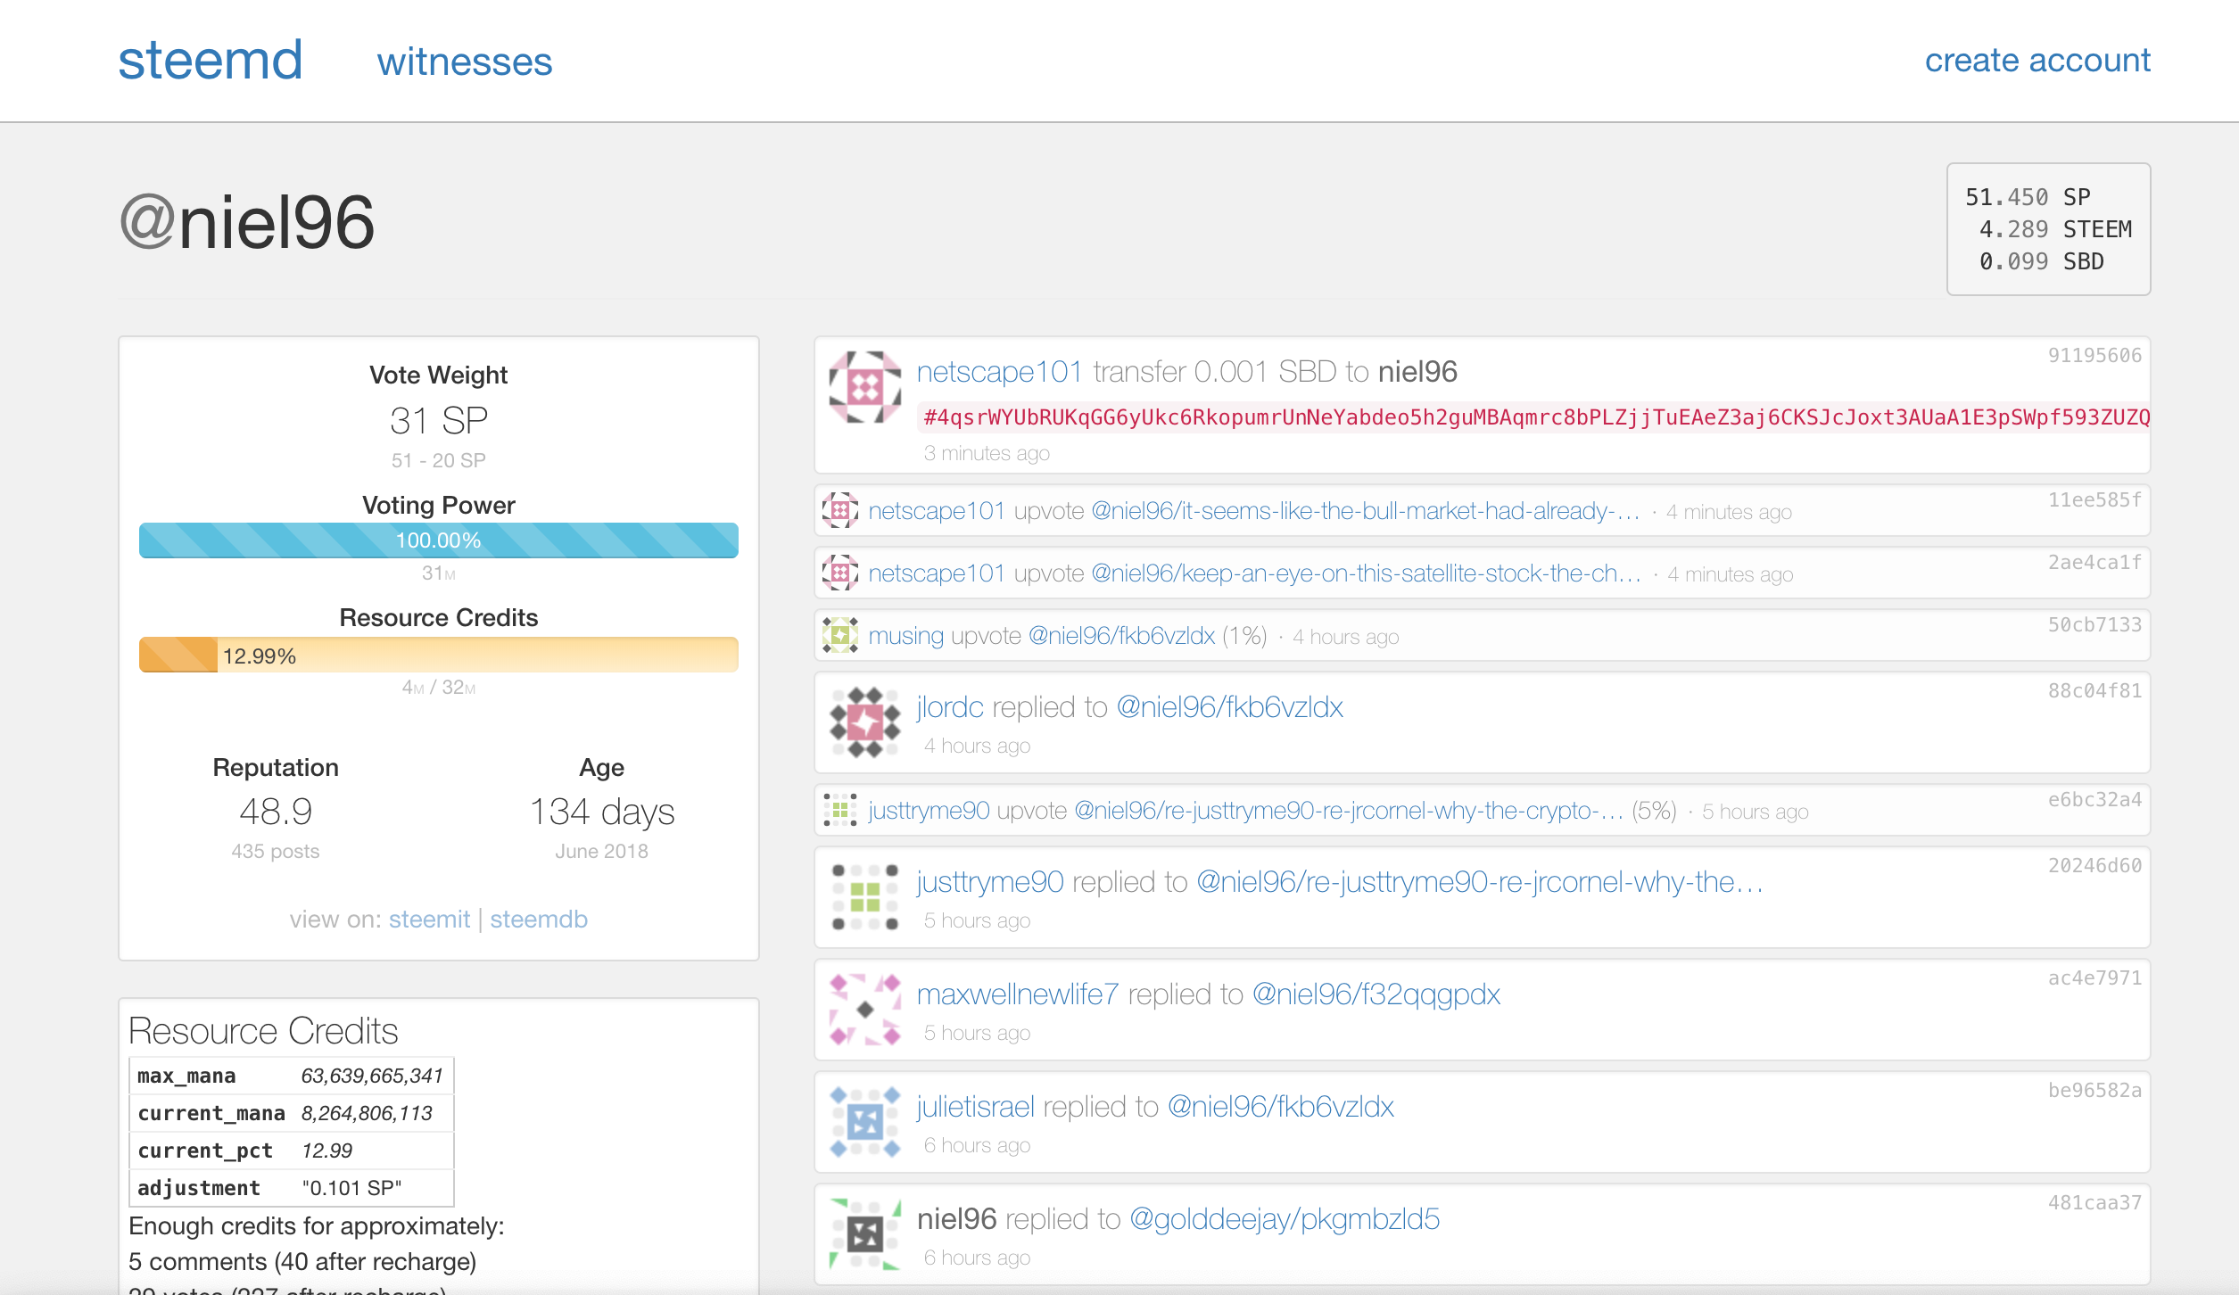The image size is (2239, 1295).
Task: Select the encrypted memo starting with #4qsrWYUb
Action: pos(1534,417)
